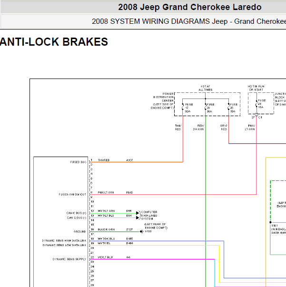This screenshot has width=286, height=287.
Task: Click the orange TAN/RED wire at pin 1
Action: pyautogui.click(x=136, y=162)
